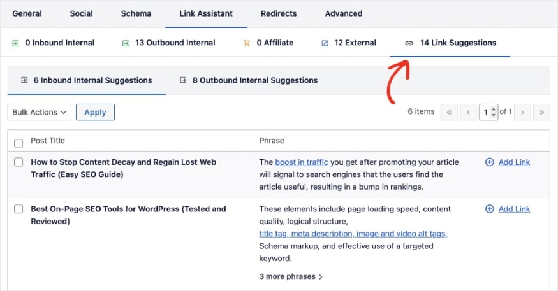558x291 pixels.
Task: View 8 Outbound Internal Suggestions
Action: click(x=255, y=80)
